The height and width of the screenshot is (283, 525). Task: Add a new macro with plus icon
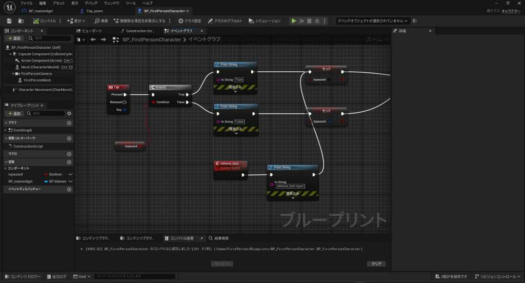(x=69, y=154)
